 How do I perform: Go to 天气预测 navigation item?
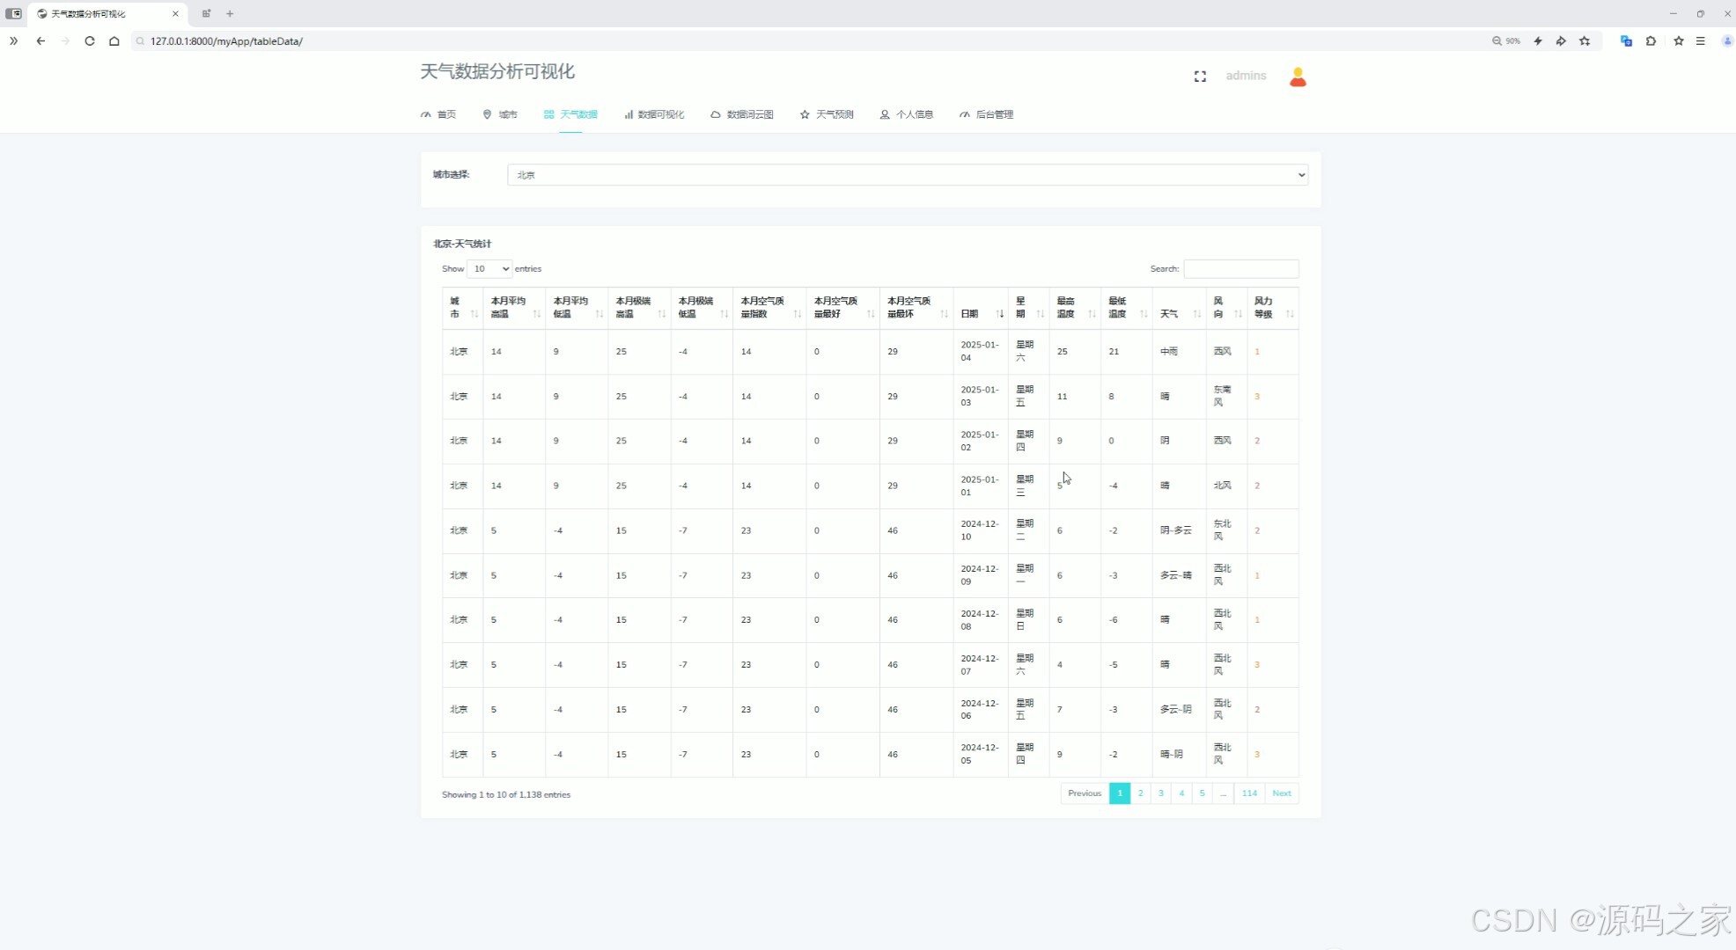827,114
